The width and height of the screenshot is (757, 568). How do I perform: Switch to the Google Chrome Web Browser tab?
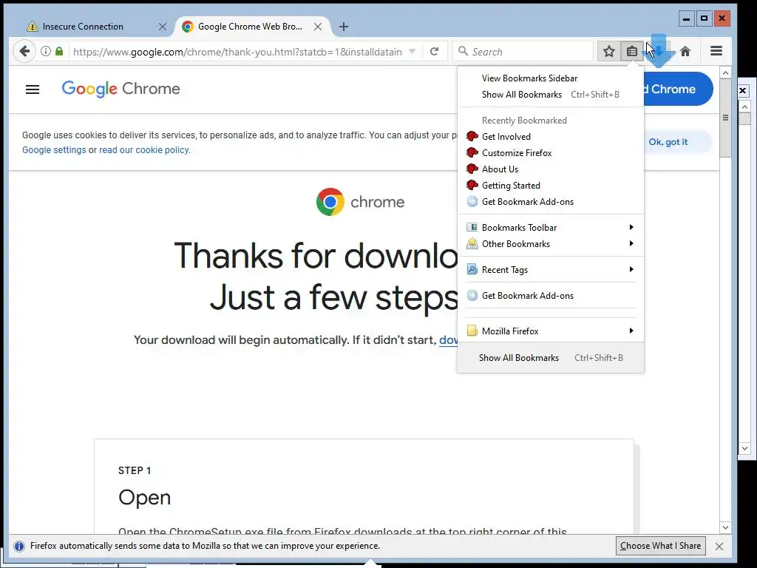(252, 27)
